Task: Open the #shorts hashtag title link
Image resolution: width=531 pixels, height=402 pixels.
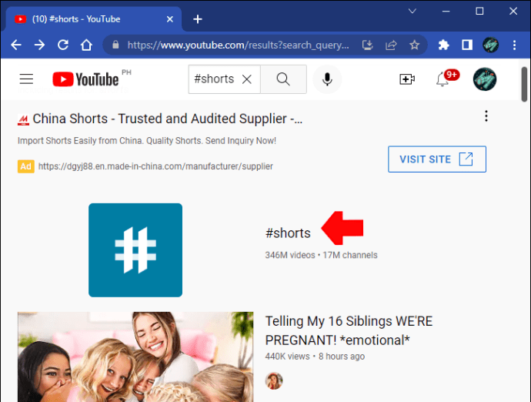Action: (288, 233)
